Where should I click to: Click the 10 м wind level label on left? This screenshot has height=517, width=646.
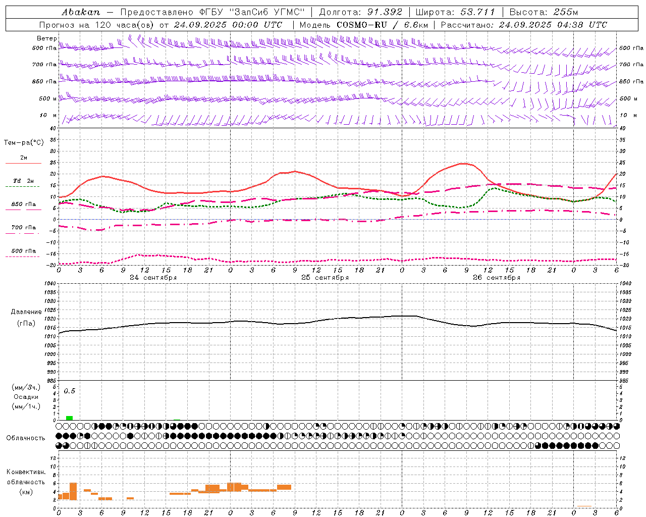49,116
